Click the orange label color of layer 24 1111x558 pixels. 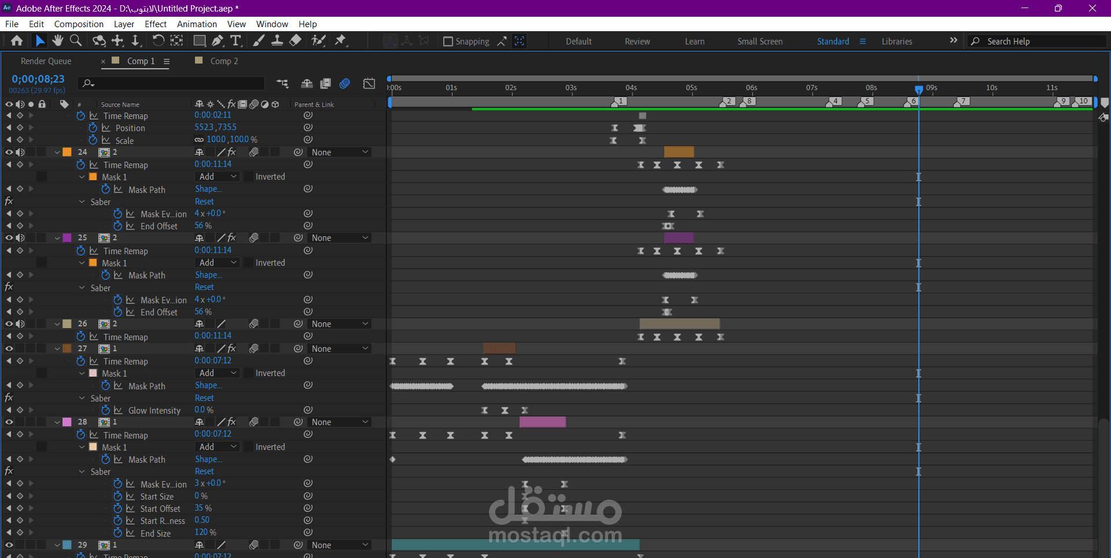(67, 152)
